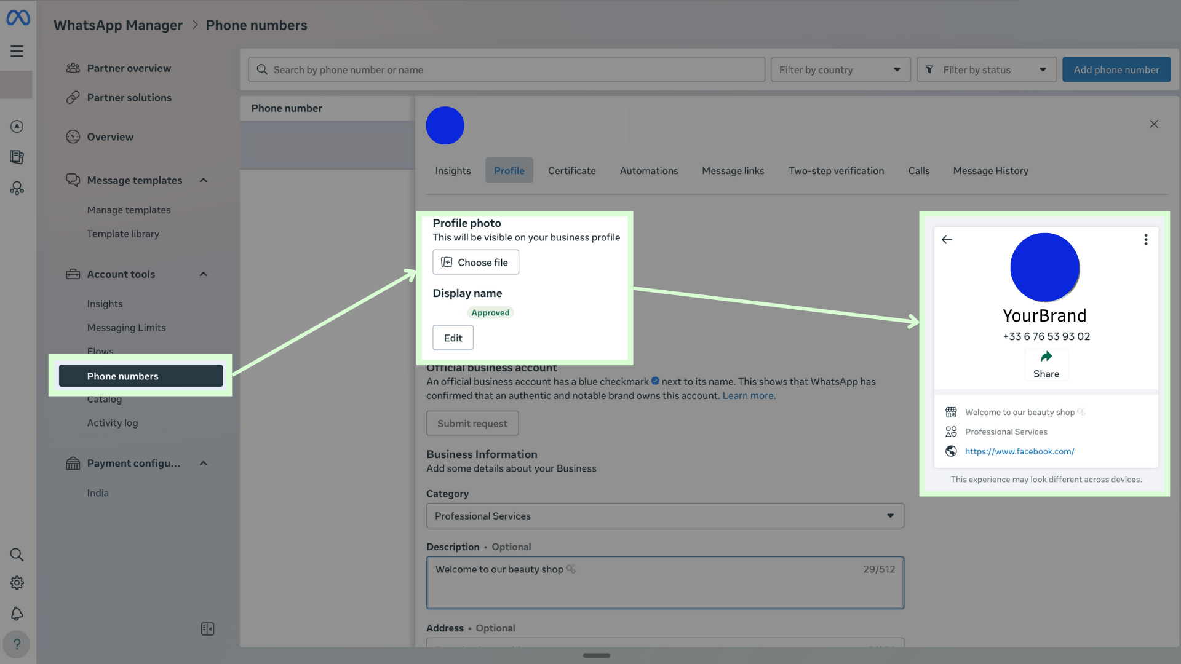The width and height of the screenshot is (1181, 664).
Task: Click the help question mark icon
Action: pos(17,644)
